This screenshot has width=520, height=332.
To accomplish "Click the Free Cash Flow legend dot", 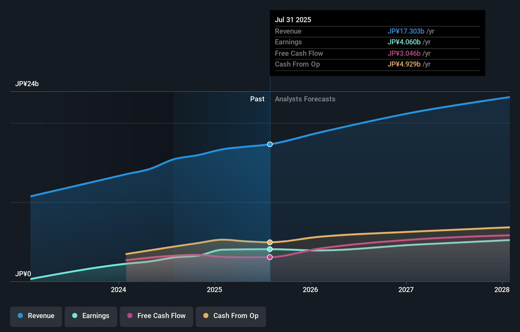I will coord(130,316).
